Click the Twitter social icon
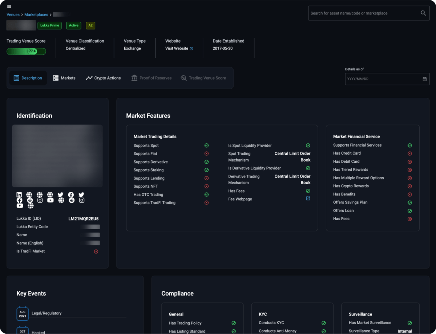 click(60, 194)
